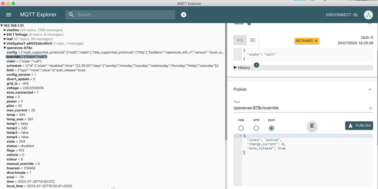This screenshot has height=189, width=378.
Task: Select the temp2 = 345 row
Action: [17, 128]
